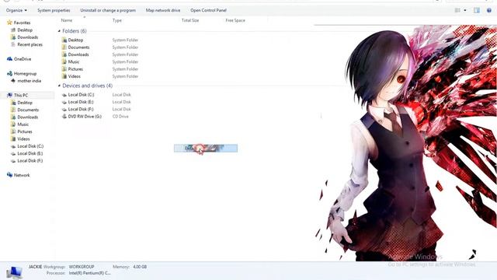Collapse Devices and drives (4) group
The image size is (497, 280).
[59, 86]
